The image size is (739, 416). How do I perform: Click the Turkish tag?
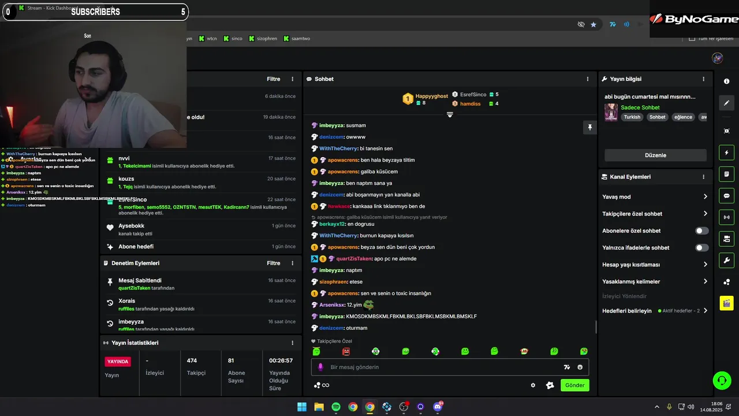[632, 117]
